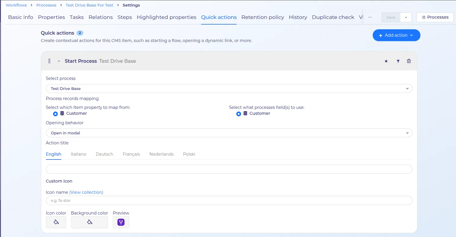Go to Processes breadcrumb link
This screenshot has width=456, height=237.
(46, 5)
